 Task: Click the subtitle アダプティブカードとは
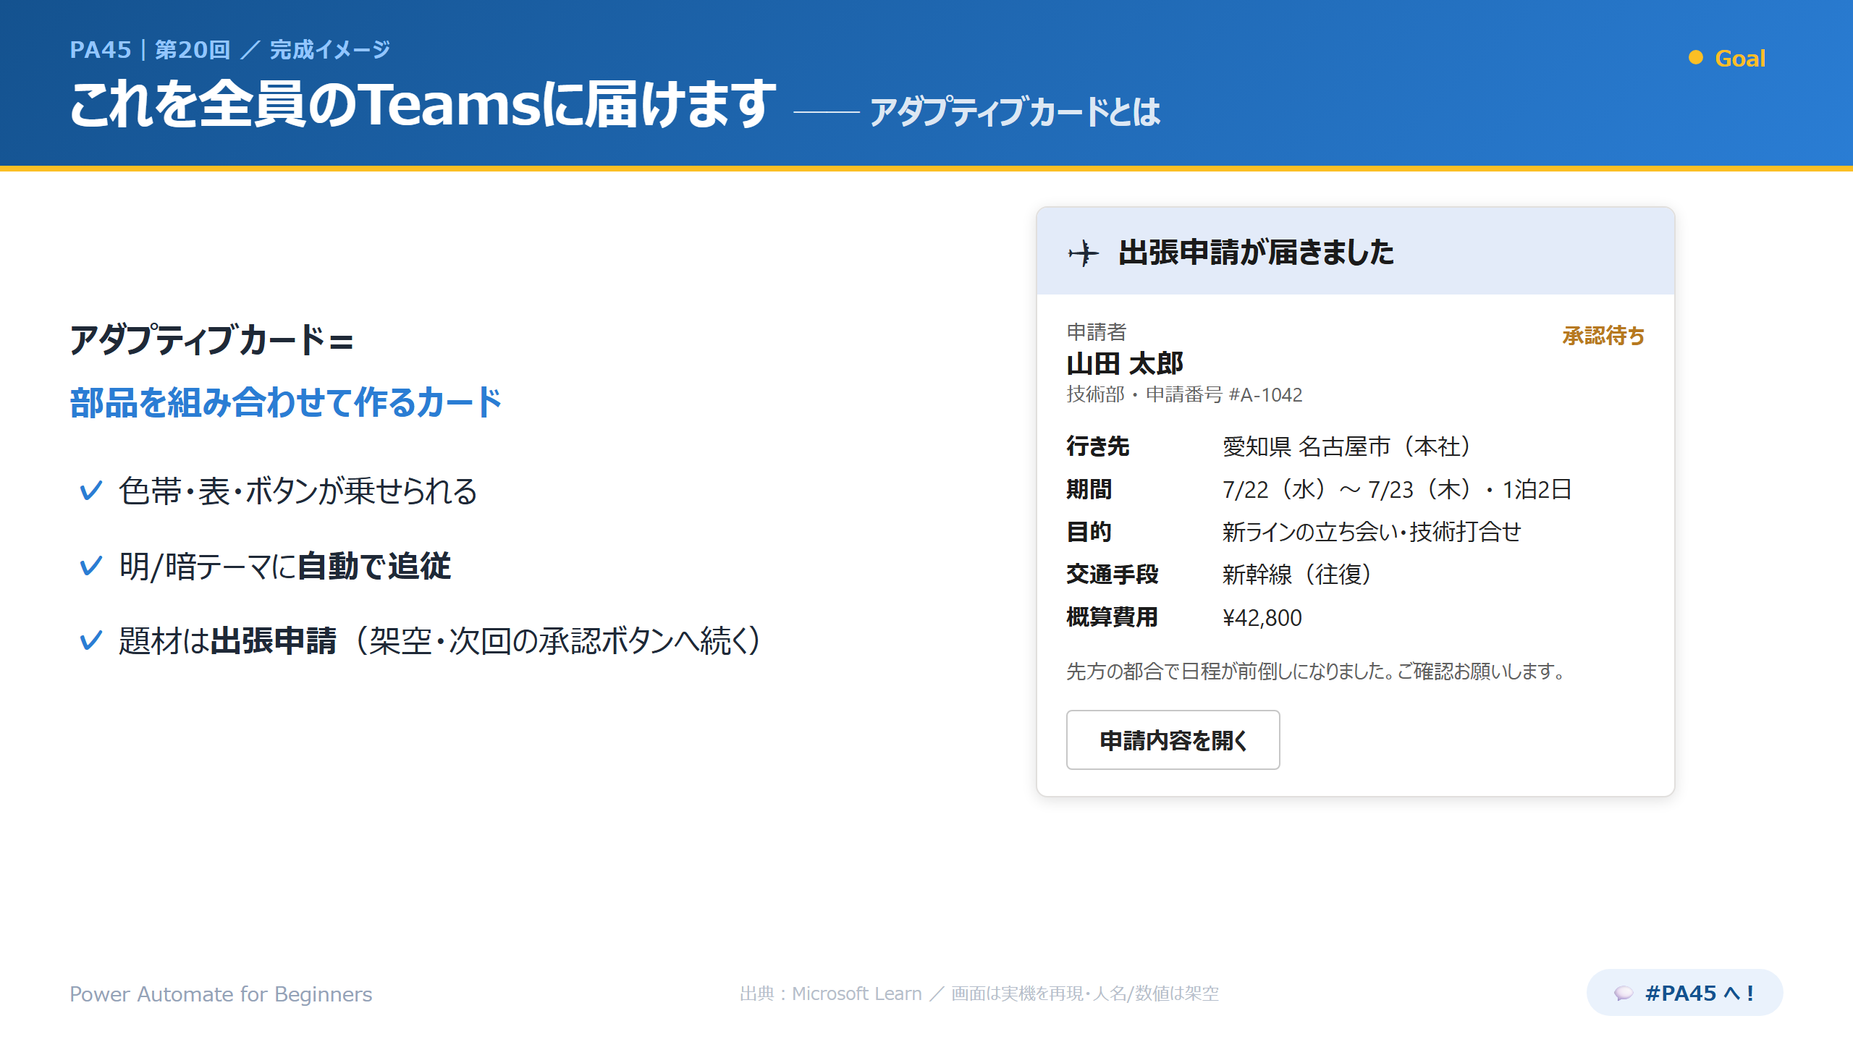pyautogui.click(x=1015, y=112)
